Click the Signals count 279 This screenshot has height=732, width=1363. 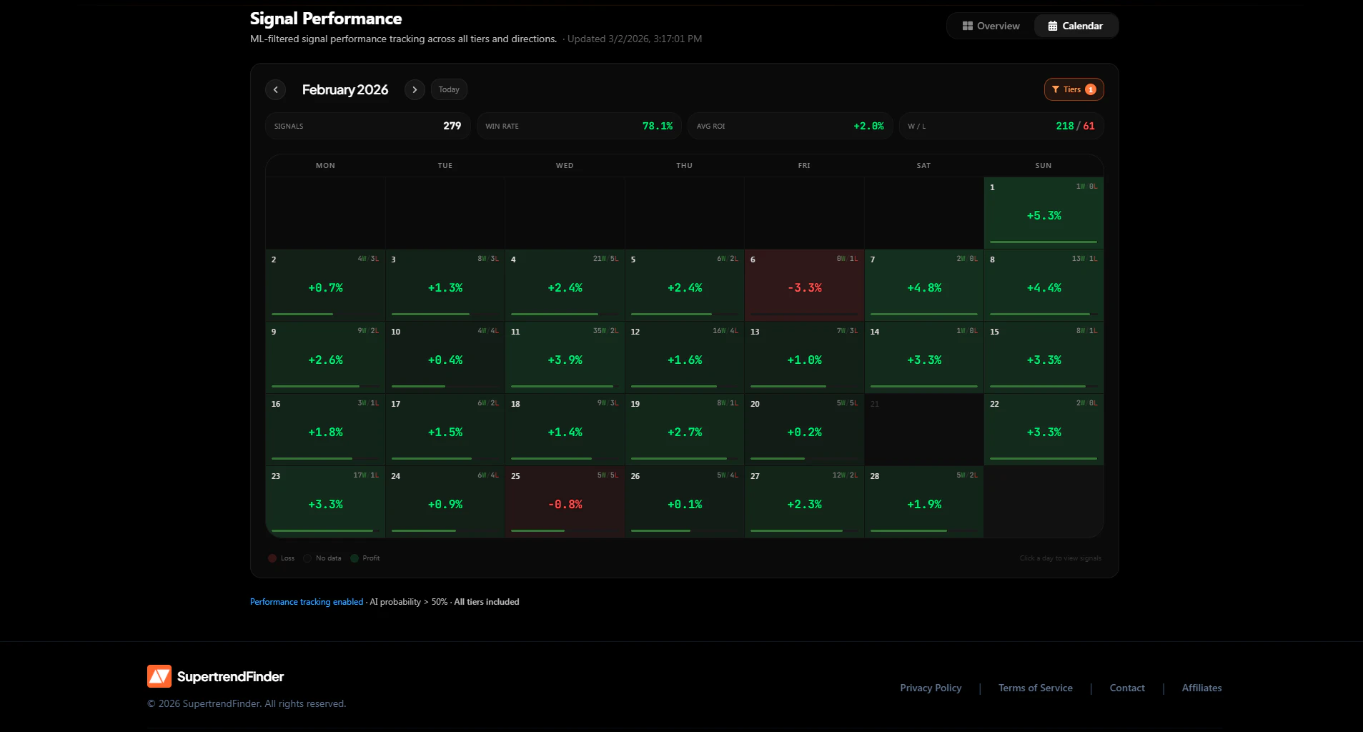(x=452, y=126)
